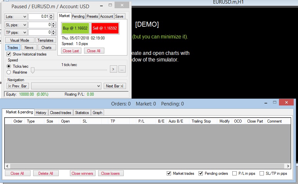Select the Trades button
298x184 pixels.
point(12,48)
